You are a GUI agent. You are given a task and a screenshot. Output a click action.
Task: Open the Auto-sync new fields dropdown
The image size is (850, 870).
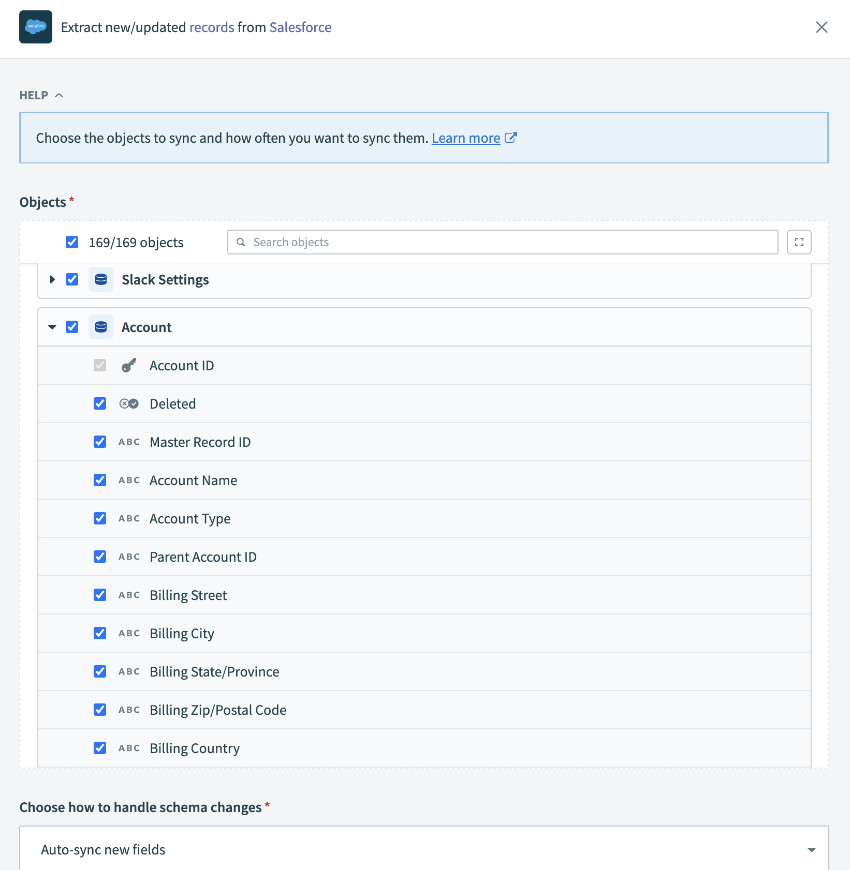click(x=423, y=849)
